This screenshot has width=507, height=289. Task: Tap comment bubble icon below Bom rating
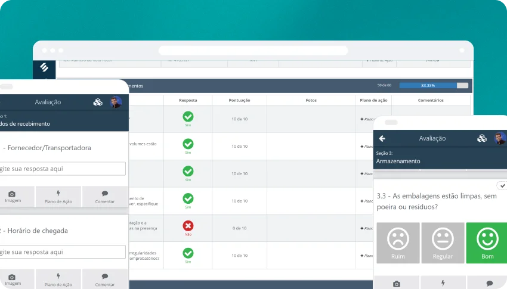point(489,283)
